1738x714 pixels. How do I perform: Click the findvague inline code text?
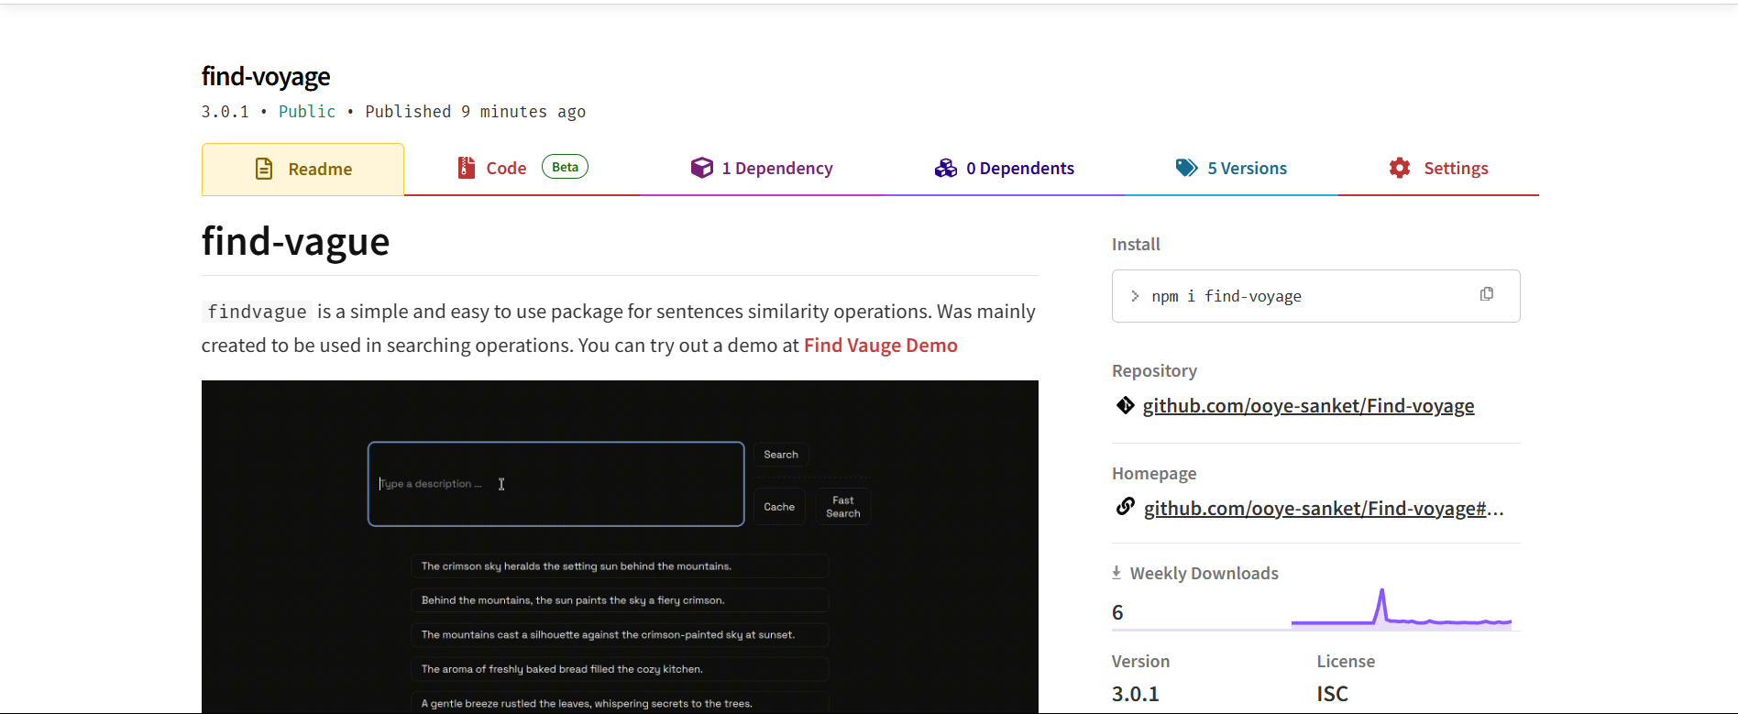[x=257, y=312]
